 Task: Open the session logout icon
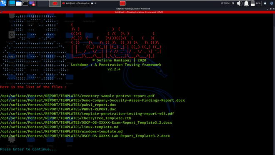pyautogui.click(x=272, y=3)
